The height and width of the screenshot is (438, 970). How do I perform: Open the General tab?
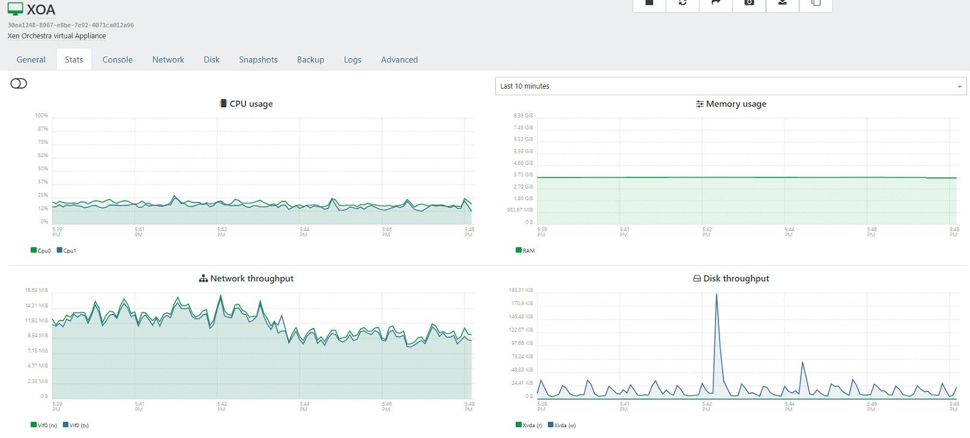coord(31,60)
